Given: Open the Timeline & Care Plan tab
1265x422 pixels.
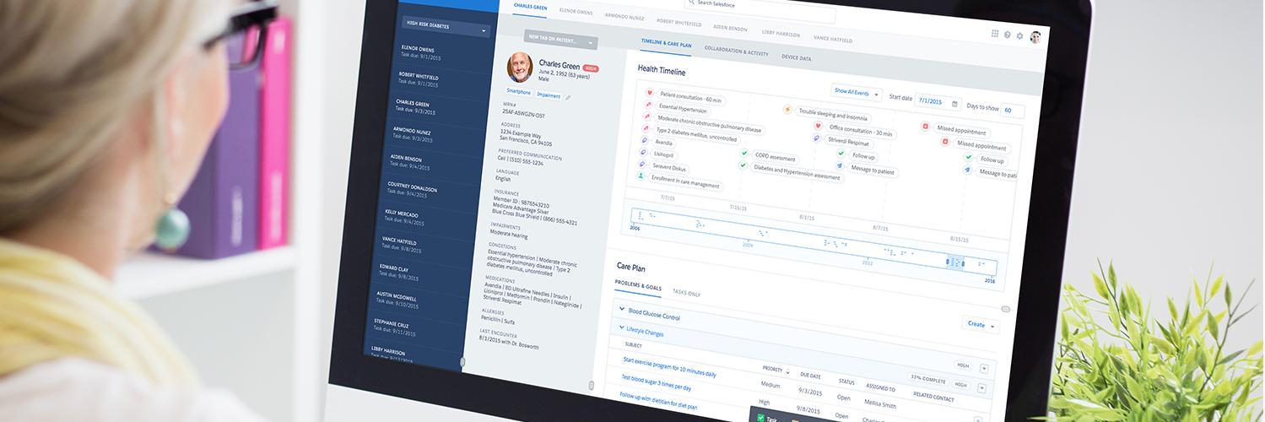Looking at the screenshot, I should pyautogui.click(x=667, y=42).
